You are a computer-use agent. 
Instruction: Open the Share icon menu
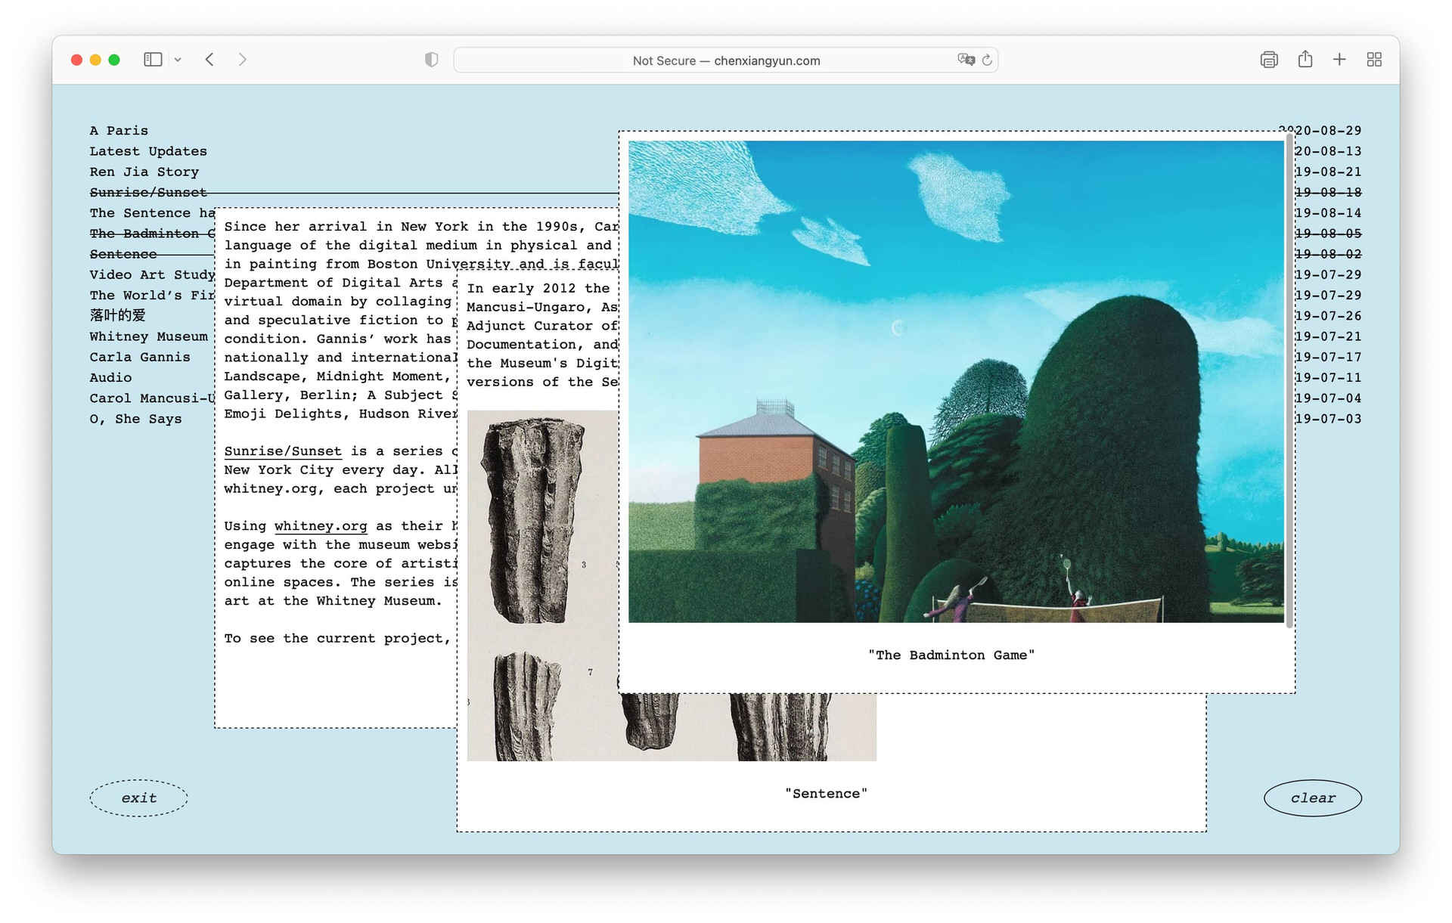tap(1305, 60)
